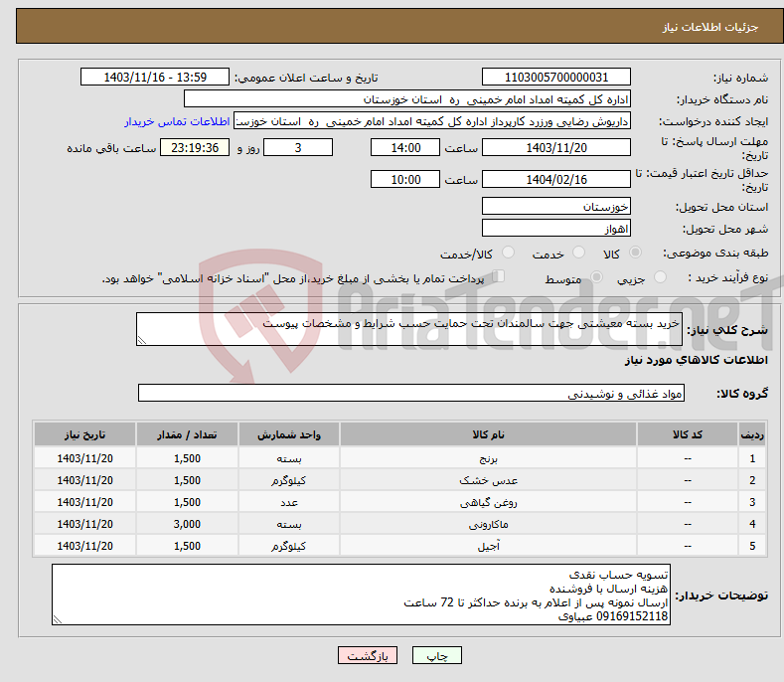Click the ردیف column header
Viewport: 784px width, 682px height.
[752, 434]
